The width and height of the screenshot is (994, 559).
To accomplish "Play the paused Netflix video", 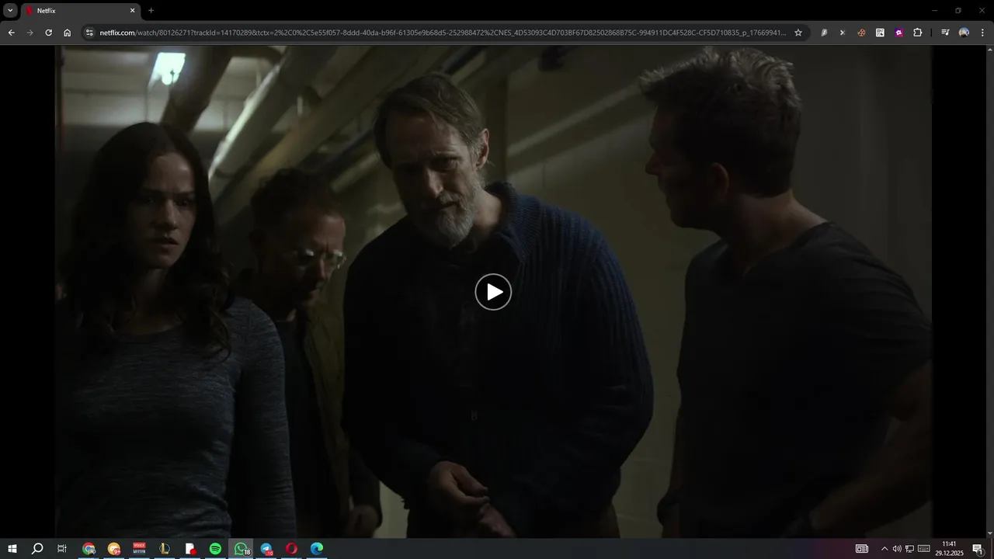I will click(x=493, y=292).
